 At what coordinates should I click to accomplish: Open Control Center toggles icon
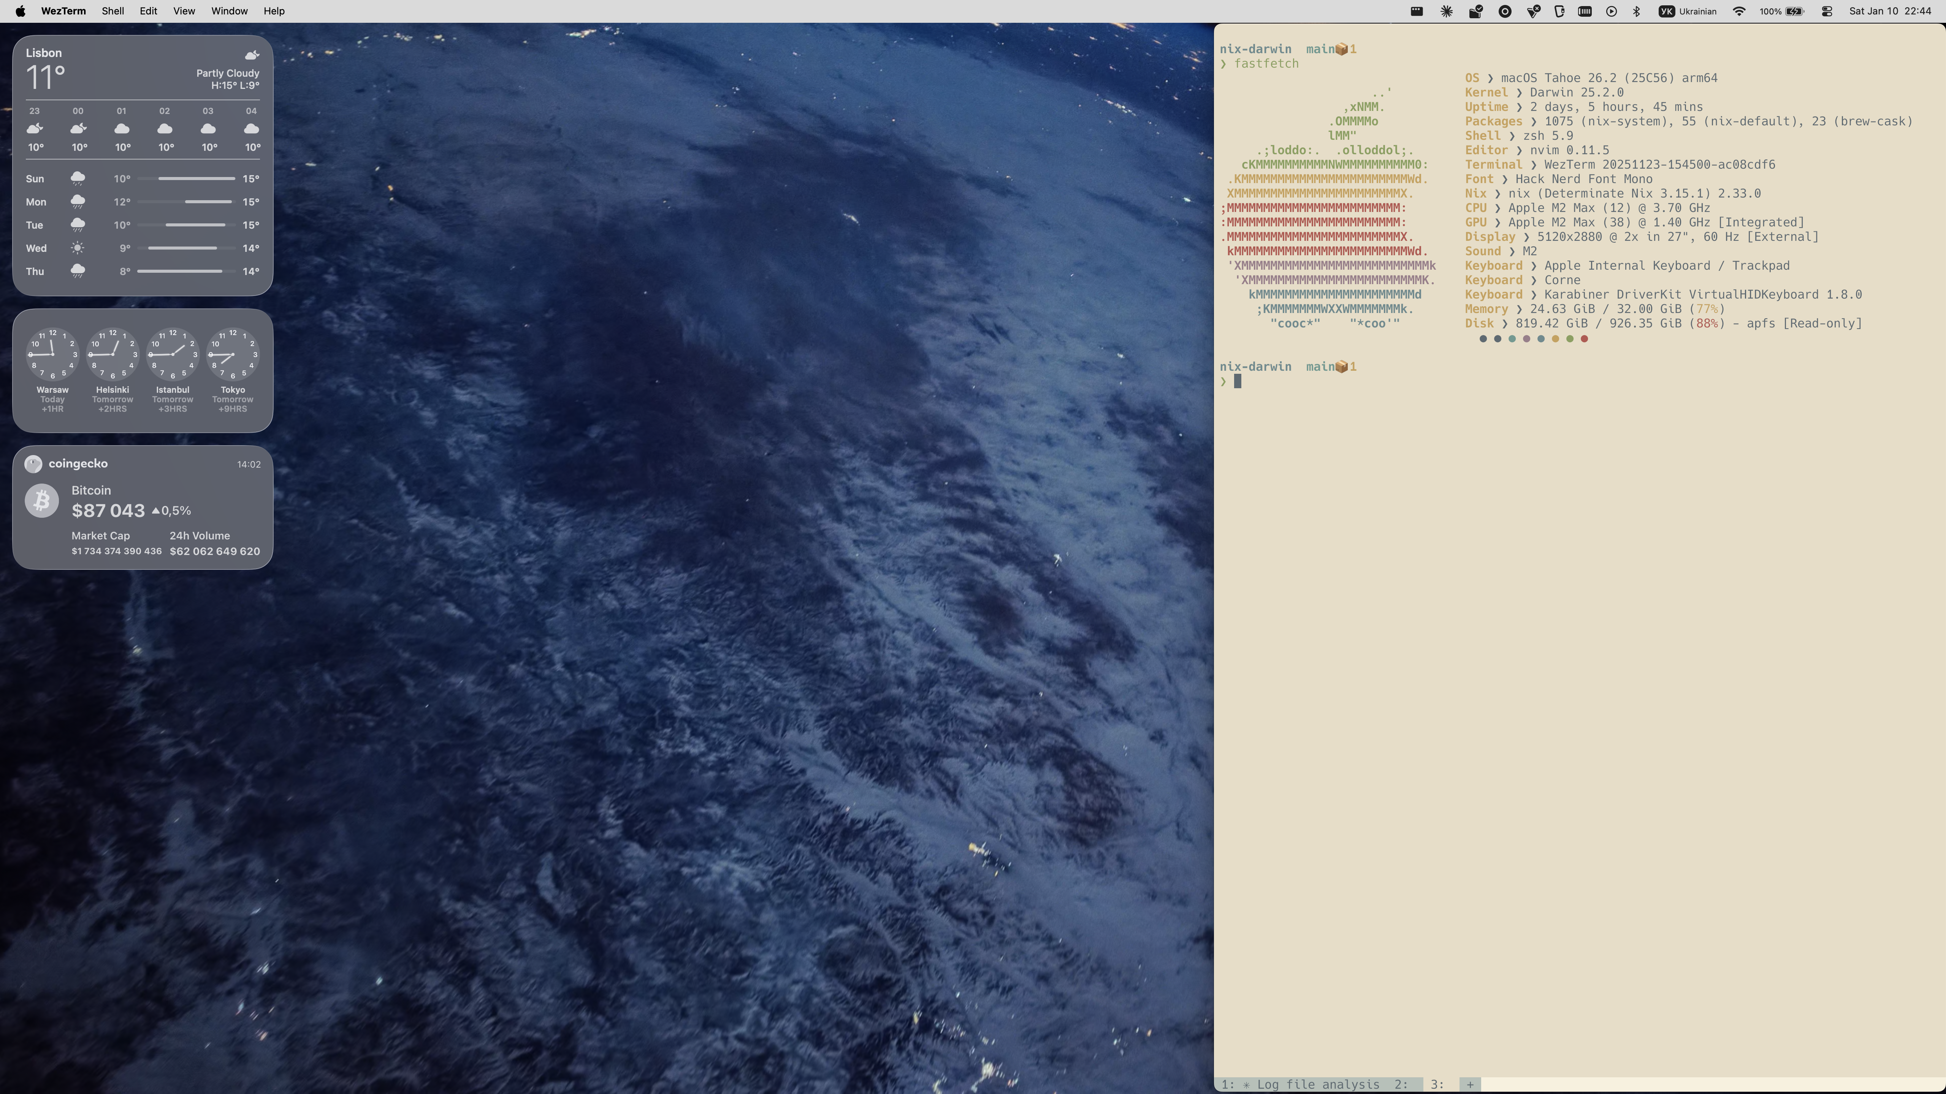1827,11
